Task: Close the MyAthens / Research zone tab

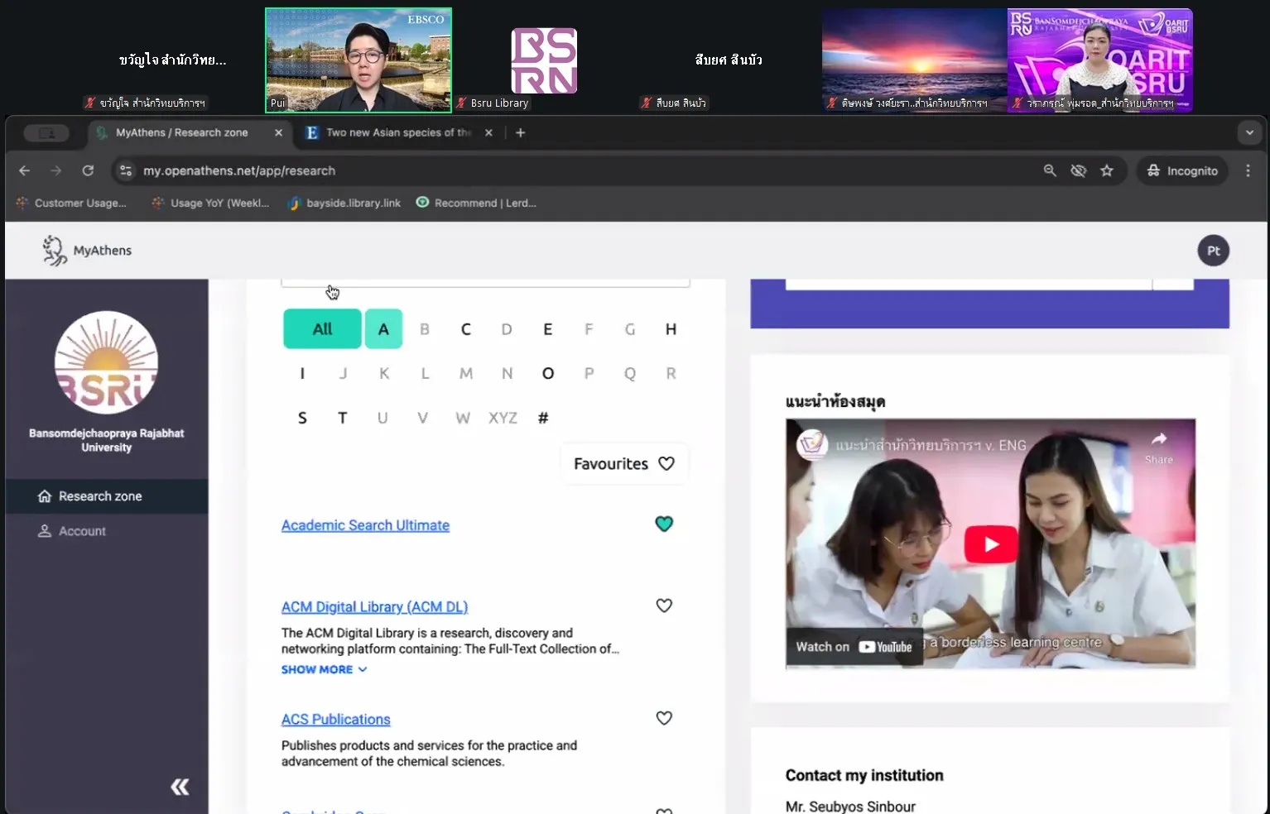Action: [x=278, y=132]
